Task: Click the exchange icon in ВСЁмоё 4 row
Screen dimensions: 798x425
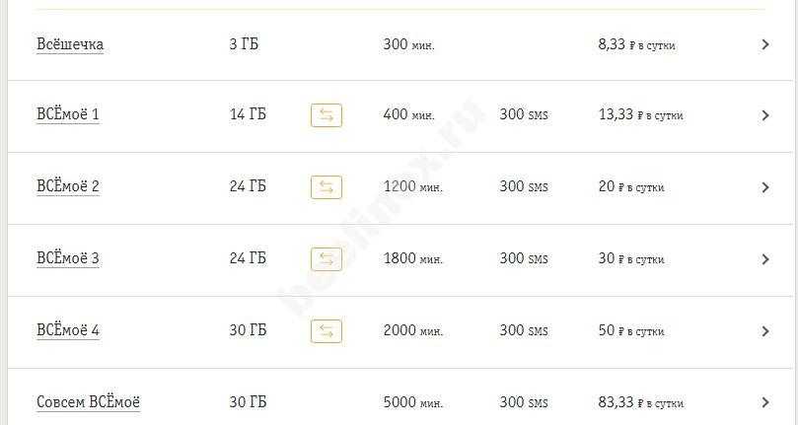Action: (326, 331)
